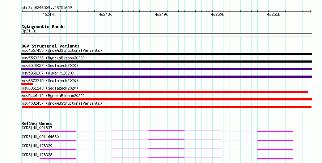Click the chr3:46246509..46251659 coordinate label
Viewport: 322px width, 163px height.
point(47,8)
